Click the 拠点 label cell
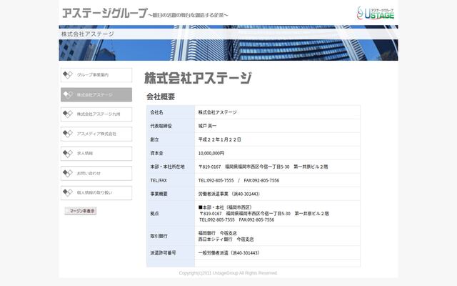 click(x=171, y=214)
